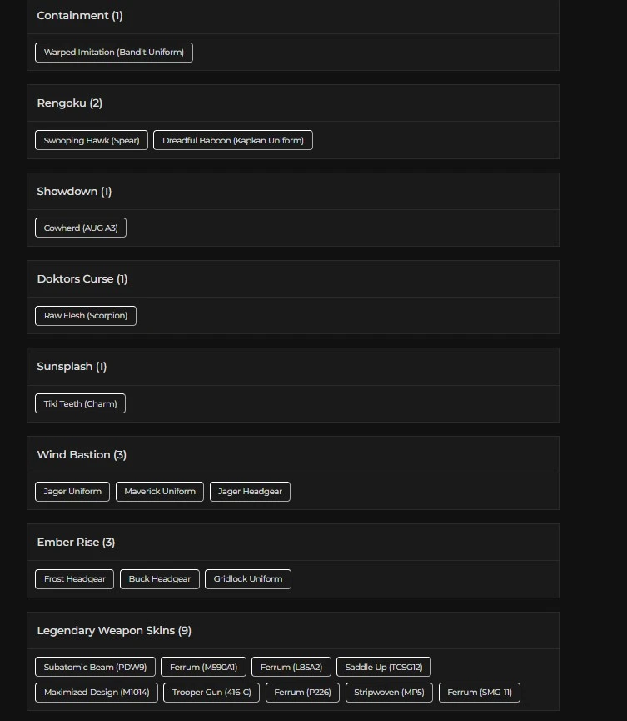Screen dimensions: 627x721
Task: Click the Jager Uniform tag
Action: click(72, 492)
